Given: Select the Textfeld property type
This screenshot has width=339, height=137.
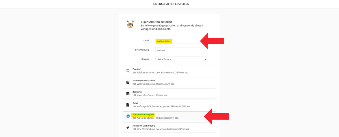Looking at the screenshot, I should pos(169,71).
